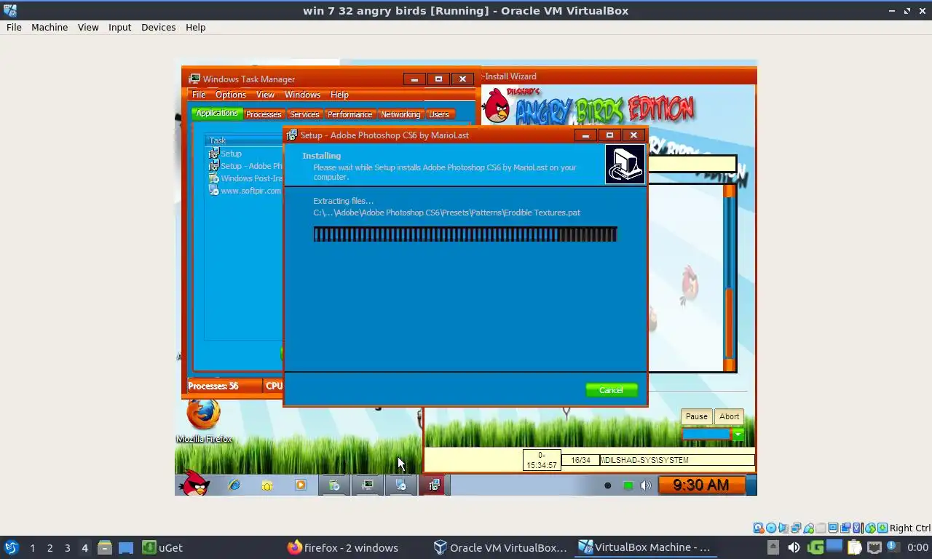Screen dimensions: 932x559
Task: Select 'www.softpir.com' task row
Action: click(245, 191)
